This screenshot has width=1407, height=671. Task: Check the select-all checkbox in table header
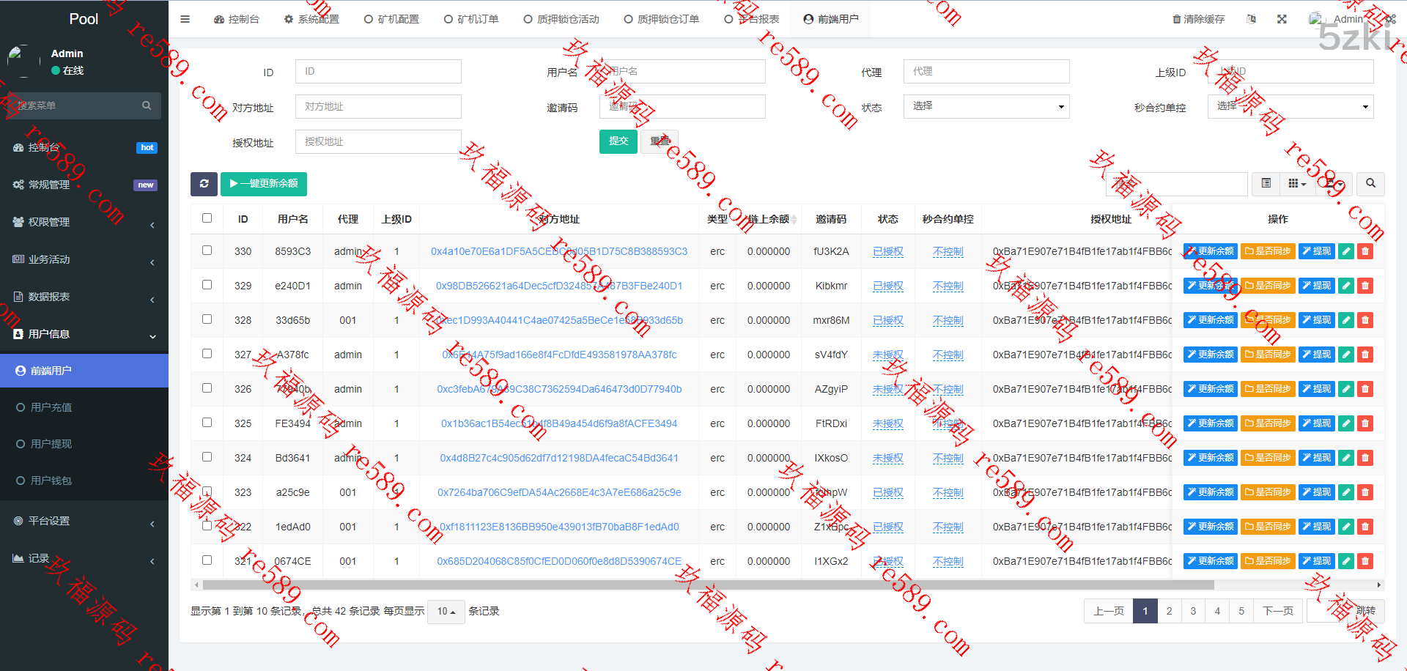coord(207,218)
